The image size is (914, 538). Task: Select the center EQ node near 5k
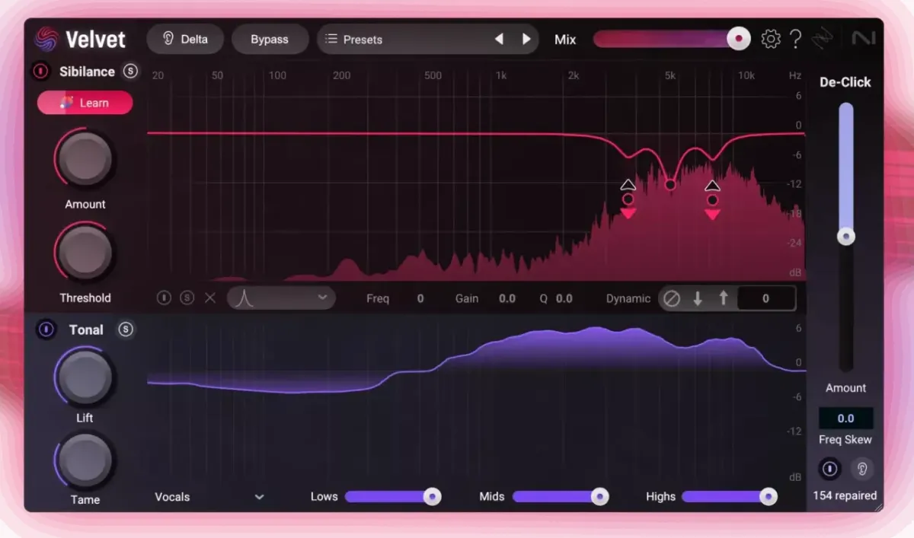(670, 184)
